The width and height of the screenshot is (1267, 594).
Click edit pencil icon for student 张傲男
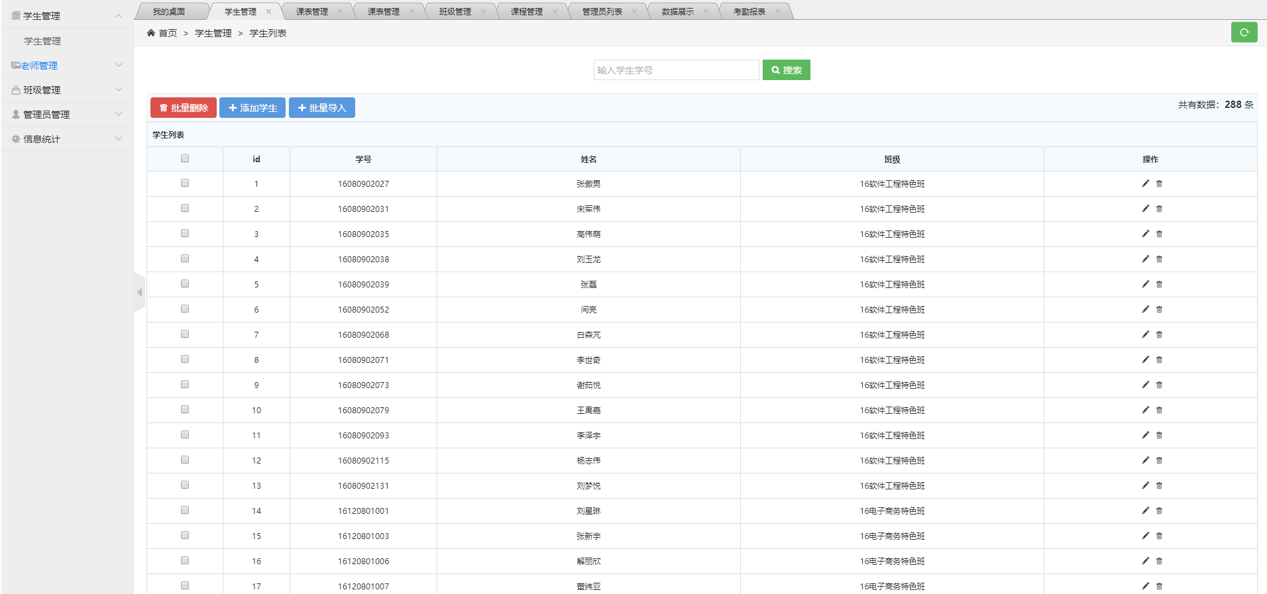1145,183
